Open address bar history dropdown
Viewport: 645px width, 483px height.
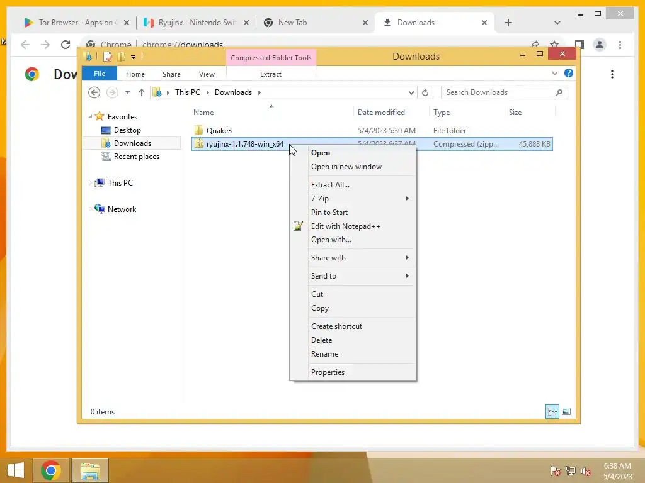[x=411, y=93]
